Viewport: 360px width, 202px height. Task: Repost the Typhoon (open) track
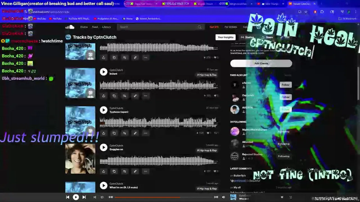click(125, 133)
